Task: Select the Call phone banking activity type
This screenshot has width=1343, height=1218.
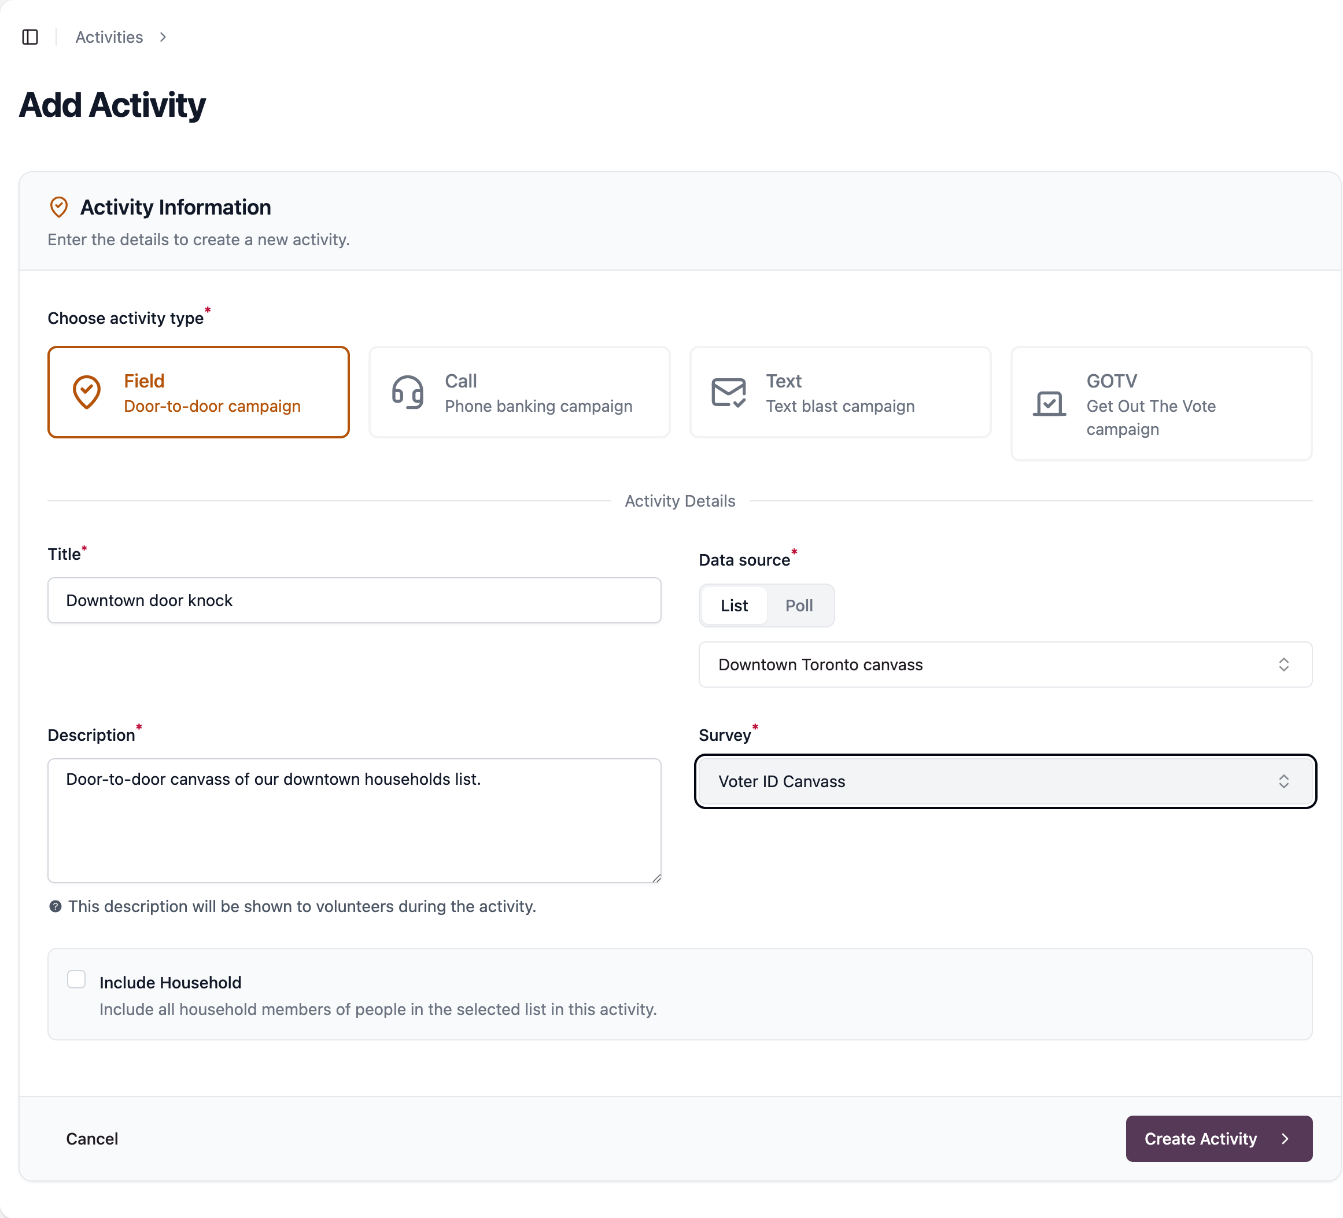Action: [x=519, y=392]
